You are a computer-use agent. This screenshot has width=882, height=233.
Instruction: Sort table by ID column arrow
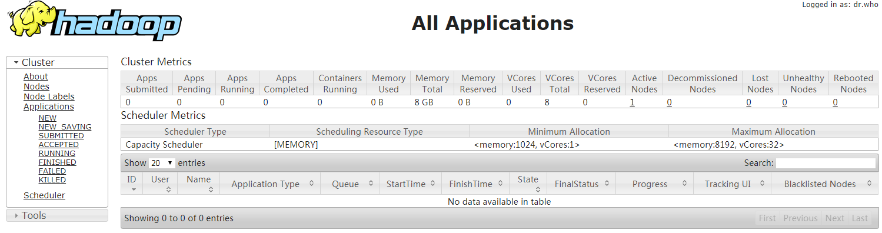click(x=134, y=189)
